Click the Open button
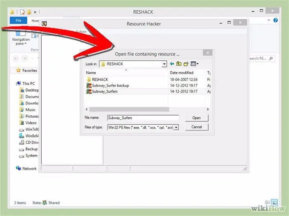This screenshot has height=216, width=289. [197, 118]
